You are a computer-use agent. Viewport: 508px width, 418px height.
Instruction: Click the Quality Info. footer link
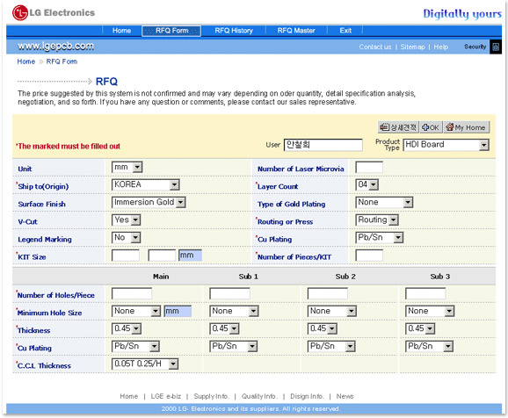click(259, 396)
